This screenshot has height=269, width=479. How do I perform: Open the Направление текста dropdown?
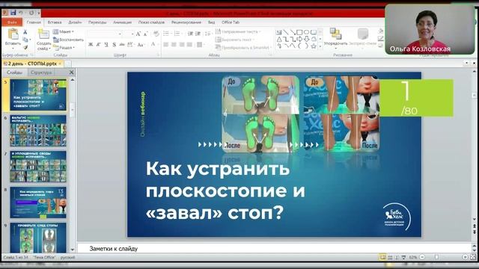coord(238,31)
